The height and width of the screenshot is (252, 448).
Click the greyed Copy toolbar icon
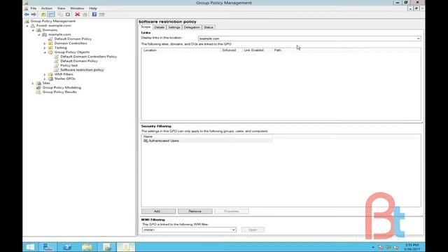click(60, 14)
